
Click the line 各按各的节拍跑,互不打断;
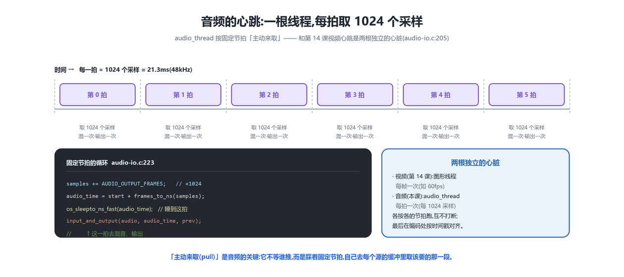click(425, 216)
